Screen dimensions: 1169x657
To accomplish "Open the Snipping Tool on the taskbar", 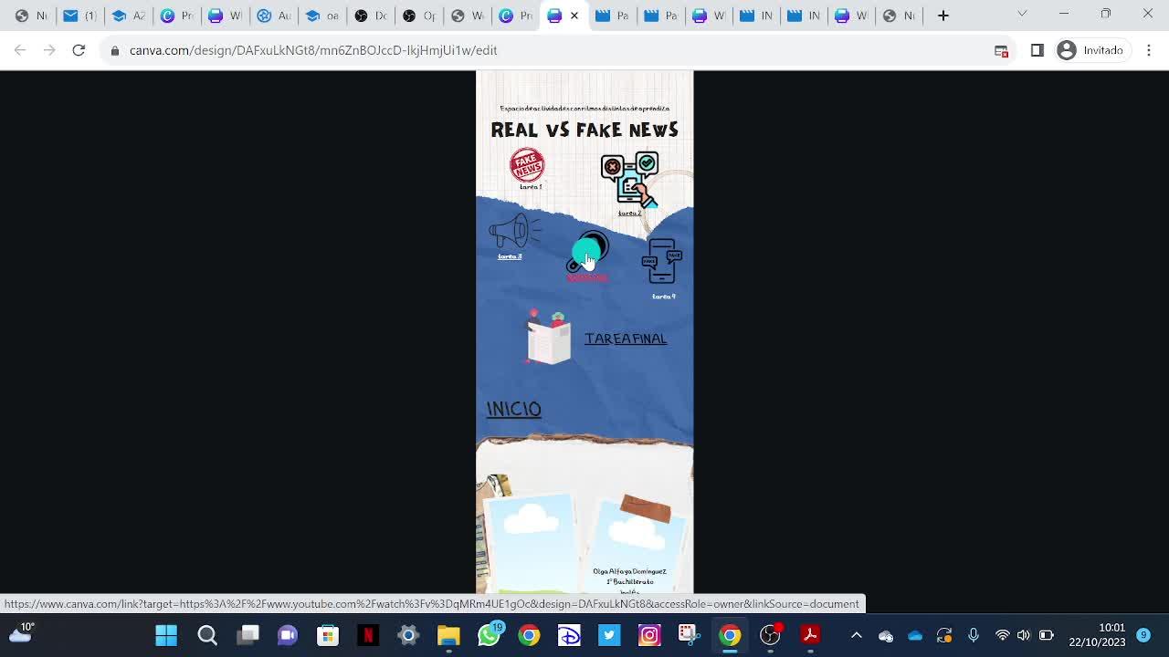I will pyautogui.click(x=690, y=635).
